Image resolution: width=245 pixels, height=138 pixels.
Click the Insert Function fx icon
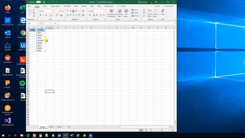(x=55, y=23)
